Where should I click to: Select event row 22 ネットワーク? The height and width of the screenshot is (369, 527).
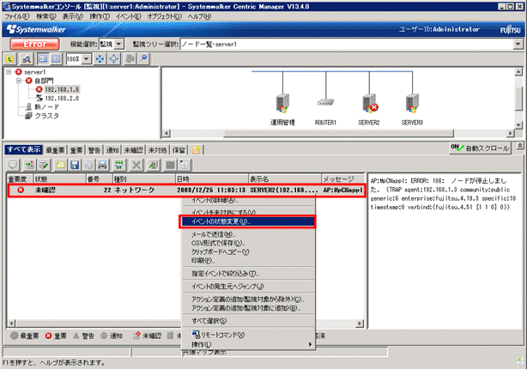[x=186, y=191]
